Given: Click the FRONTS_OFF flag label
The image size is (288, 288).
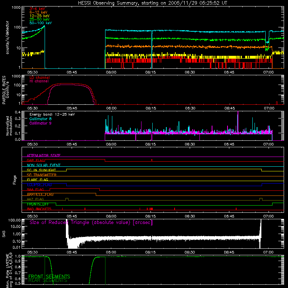Looking at the screenshot, I should point(38,204).
